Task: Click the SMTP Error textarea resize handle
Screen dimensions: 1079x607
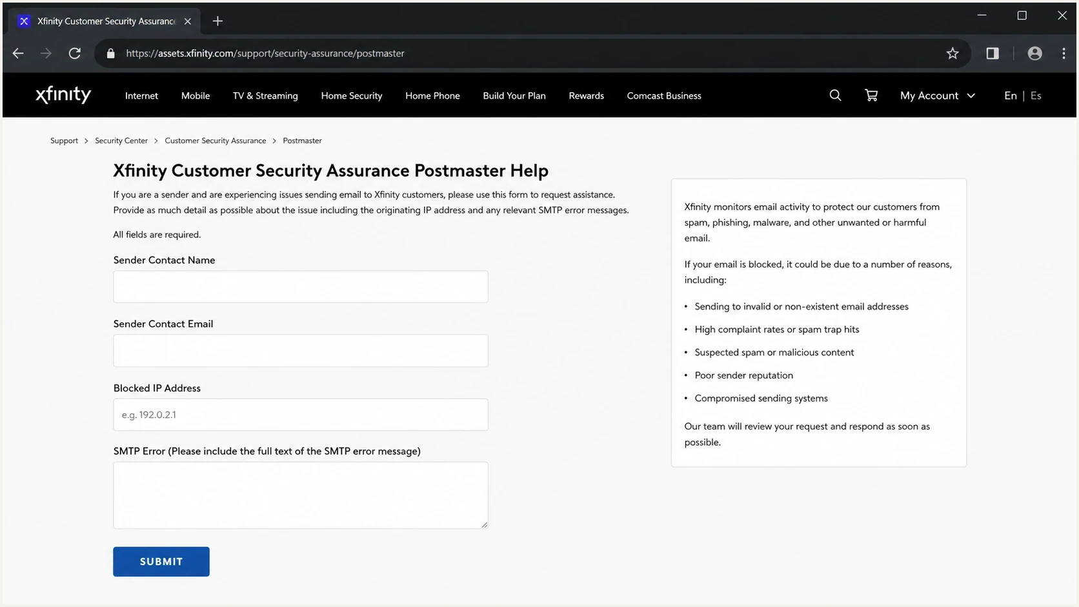Action: coord(484,524)
